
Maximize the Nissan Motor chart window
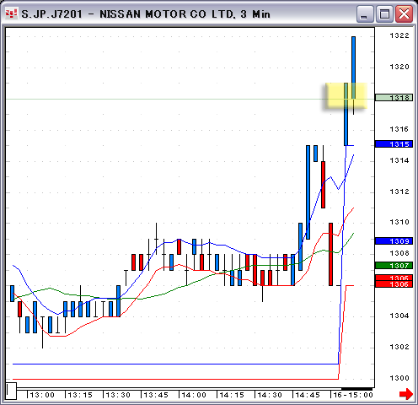384,14
